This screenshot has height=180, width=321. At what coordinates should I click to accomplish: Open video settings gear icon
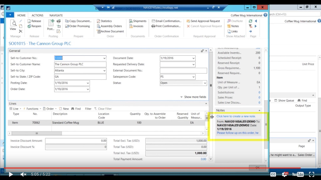[x=284, y=174]
